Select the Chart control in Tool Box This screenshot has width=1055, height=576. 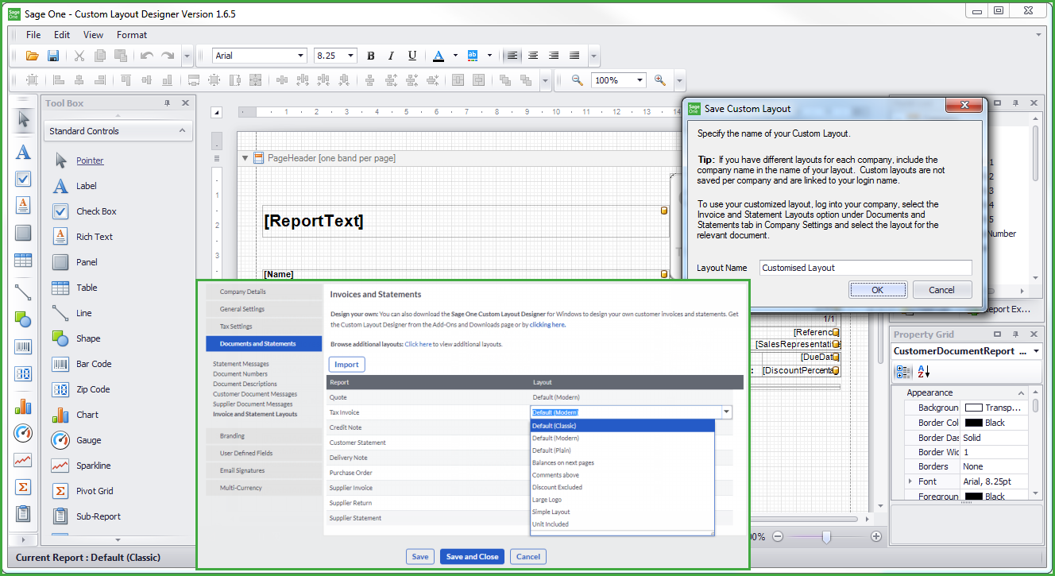pyautogui.click(x=87, y=415)
